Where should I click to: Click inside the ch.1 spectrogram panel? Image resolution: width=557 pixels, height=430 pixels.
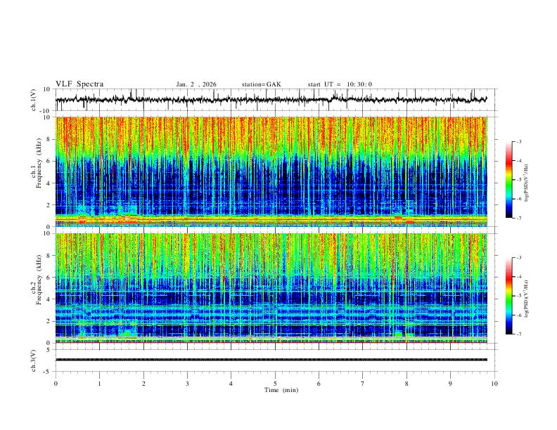[271, 171]
